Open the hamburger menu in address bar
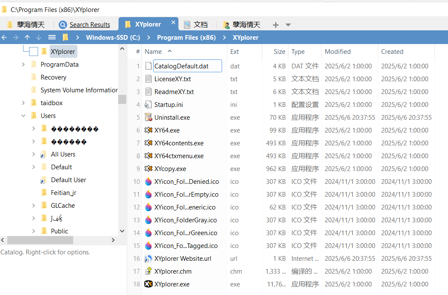 (x=52, y=38)
